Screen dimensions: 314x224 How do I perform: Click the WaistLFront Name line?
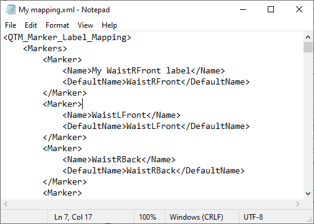pyautogui.click(x=122, y=115)
